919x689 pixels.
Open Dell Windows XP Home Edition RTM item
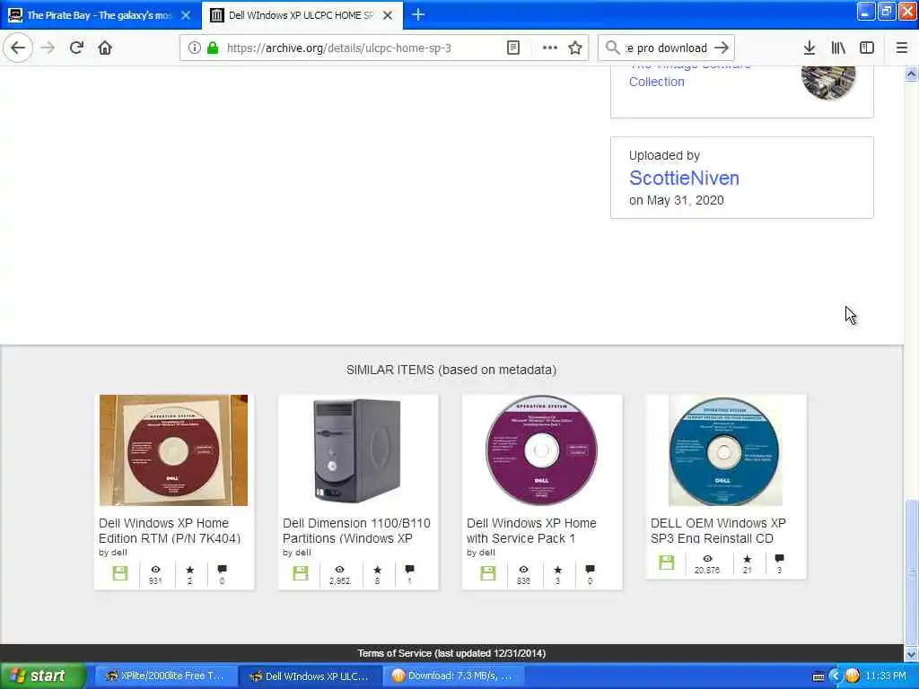[170, 531]
